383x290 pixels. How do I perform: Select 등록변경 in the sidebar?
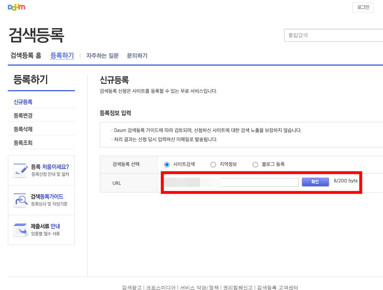pyautogui.click(x=23, y=116)
